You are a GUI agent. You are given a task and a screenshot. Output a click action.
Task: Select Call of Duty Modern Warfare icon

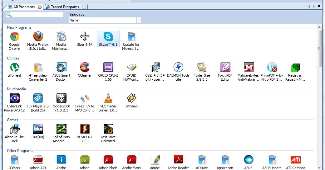pos(62,129)
